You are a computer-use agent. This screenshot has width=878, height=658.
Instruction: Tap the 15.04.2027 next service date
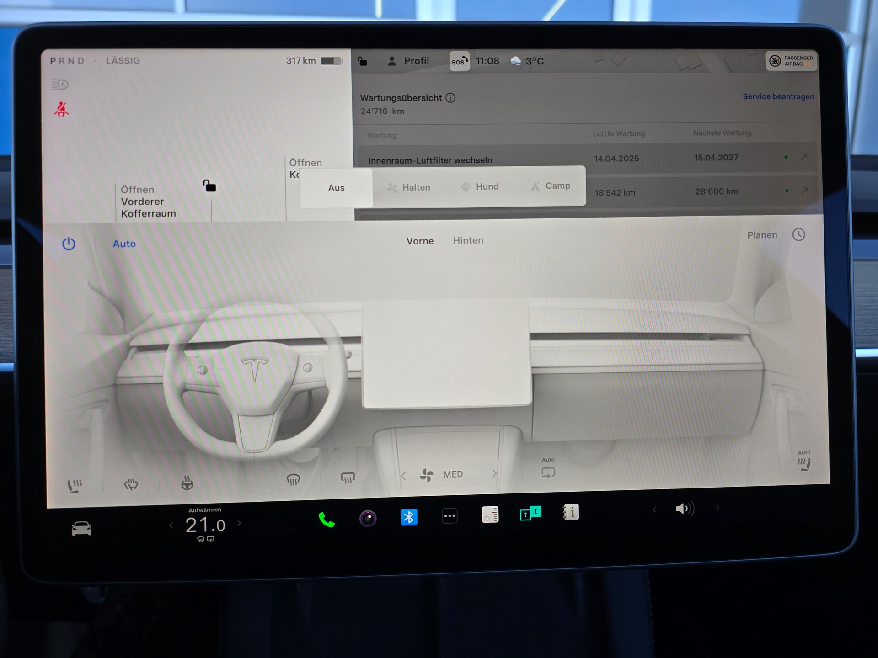point(716,158)
